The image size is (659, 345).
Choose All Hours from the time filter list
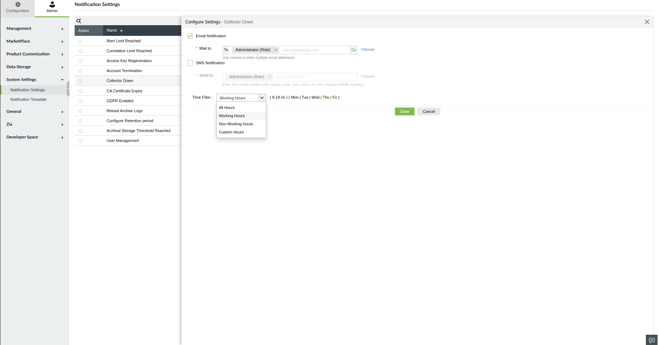pyautogui.click(x=241, y=108)
